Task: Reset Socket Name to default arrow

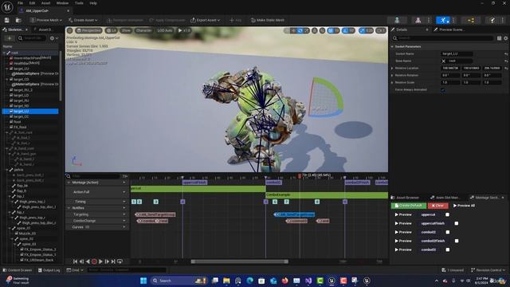Action: 506,54
